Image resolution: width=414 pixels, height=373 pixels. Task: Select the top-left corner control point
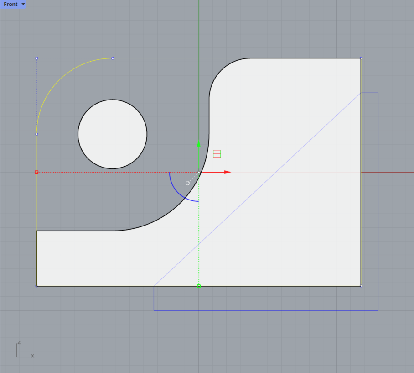(36, 58)
